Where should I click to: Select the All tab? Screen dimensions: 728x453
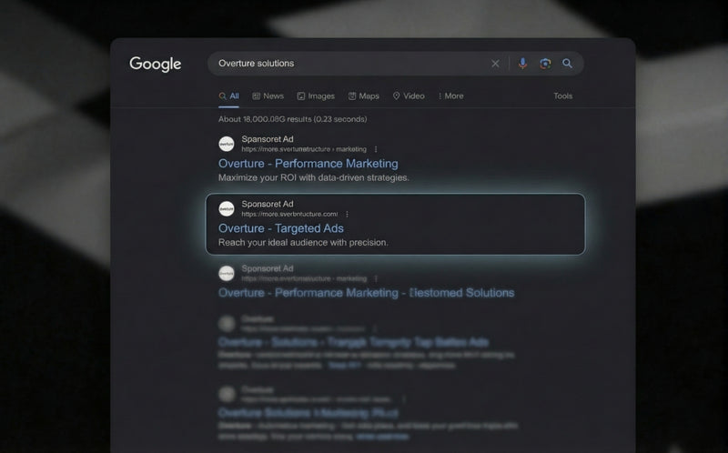[229, 96]
